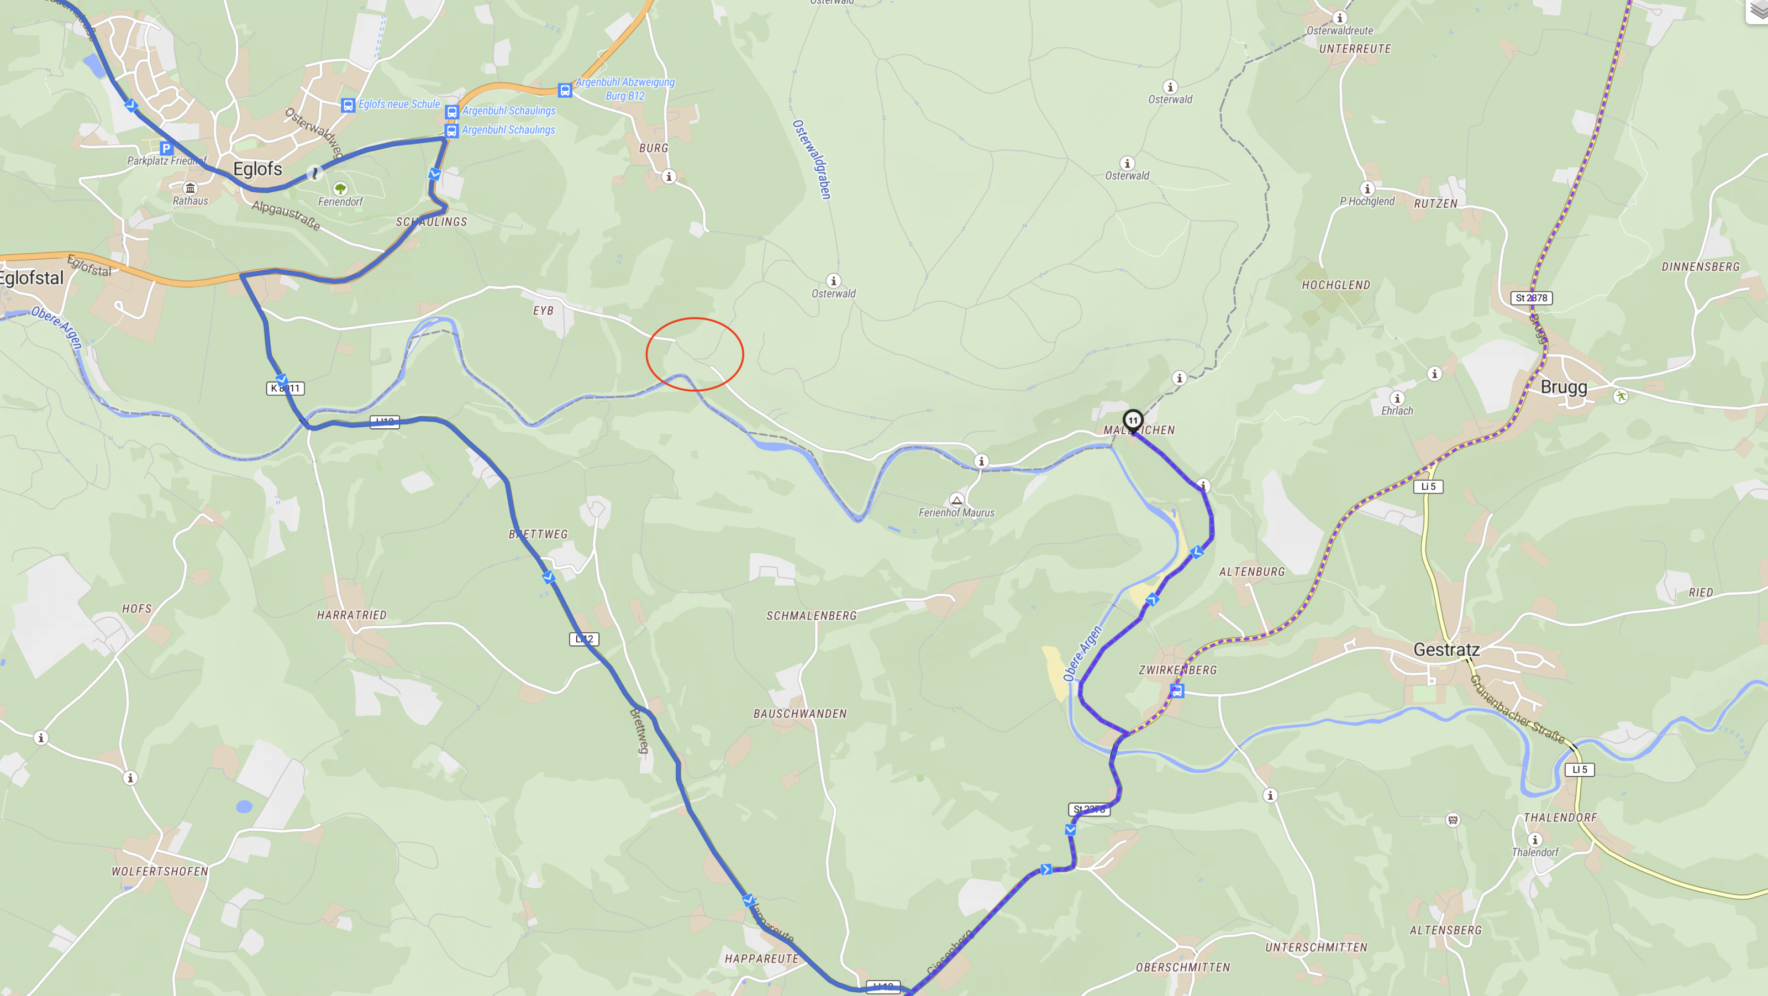Click the Ehrlach info point
The width and height of the screenshot is (1768, 996).
point(1397,398)
